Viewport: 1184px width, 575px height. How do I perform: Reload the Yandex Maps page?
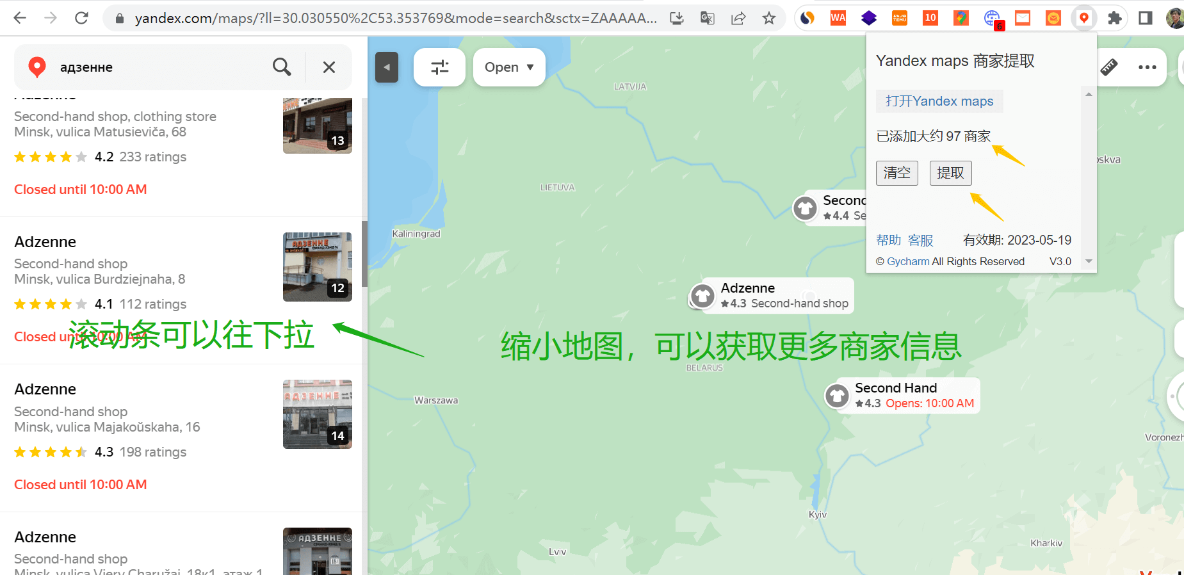81,18
